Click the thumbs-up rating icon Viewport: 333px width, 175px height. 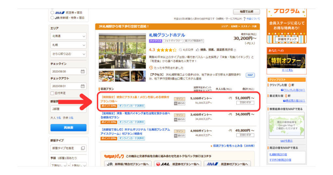click(x=197, y=50)
